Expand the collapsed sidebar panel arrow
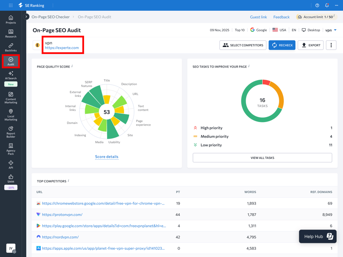 27,17
